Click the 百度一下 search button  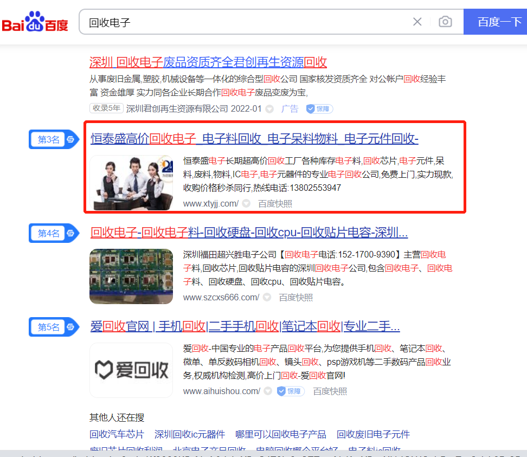tap(496, 22)
